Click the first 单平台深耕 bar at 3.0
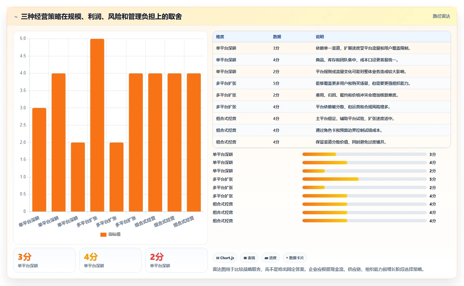Screen dimensions: 464x286 [x=39, y=160]
